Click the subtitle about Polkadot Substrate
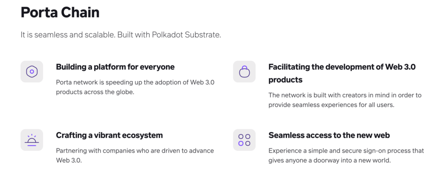This screenshot has height=185, width=442. tap(121, 35)
